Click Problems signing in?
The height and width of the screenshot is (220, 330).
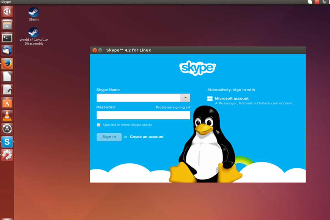pyautogui.click(x=174, y=107)
